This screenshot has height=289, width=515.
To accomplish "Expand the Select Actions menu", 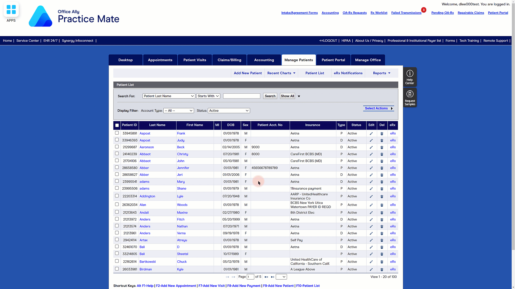I will coord(378,108).
